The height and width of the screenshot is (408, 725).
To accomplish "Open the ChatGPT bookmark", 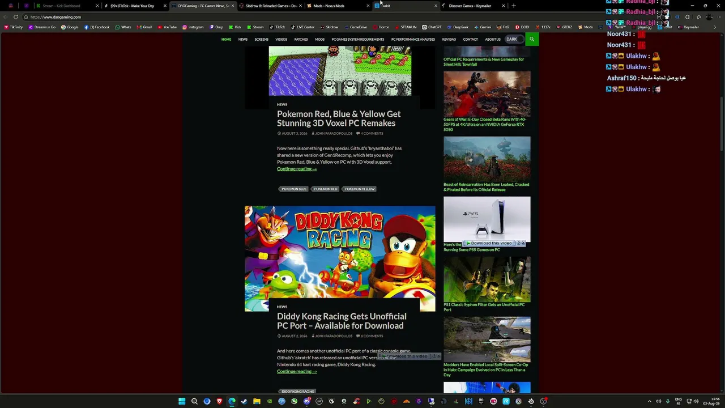I will [x=432, y=27].
